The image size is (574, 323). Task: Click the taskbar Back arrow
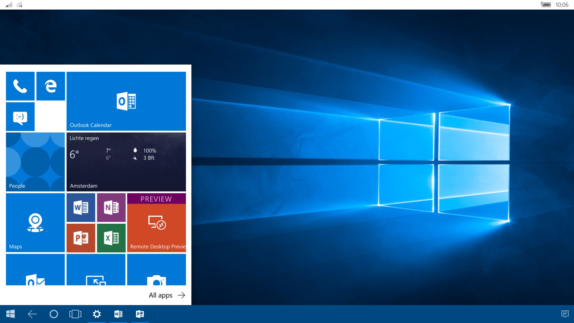32,314
